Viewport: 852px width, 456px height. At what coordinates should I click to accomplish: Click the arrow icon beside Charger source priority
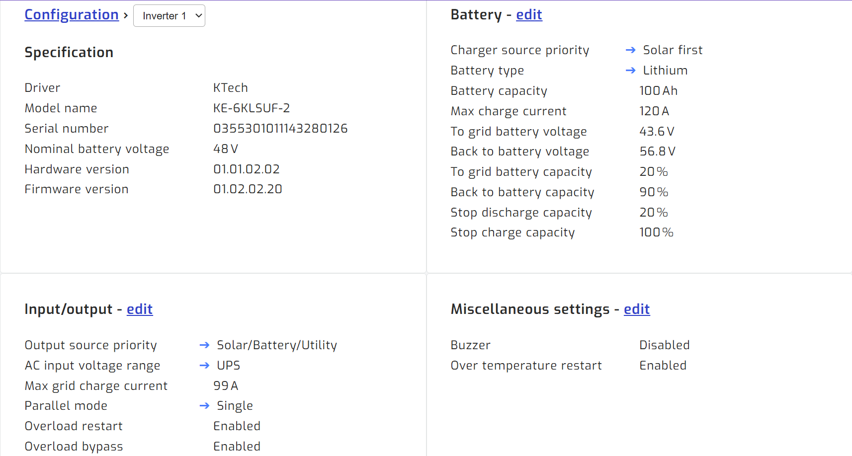pyautogui.click(x=630, y=50)
